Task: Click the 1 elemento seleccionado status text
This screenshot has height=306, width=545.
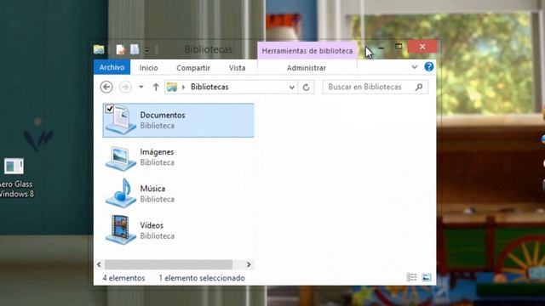Action: tap(202, 278)
